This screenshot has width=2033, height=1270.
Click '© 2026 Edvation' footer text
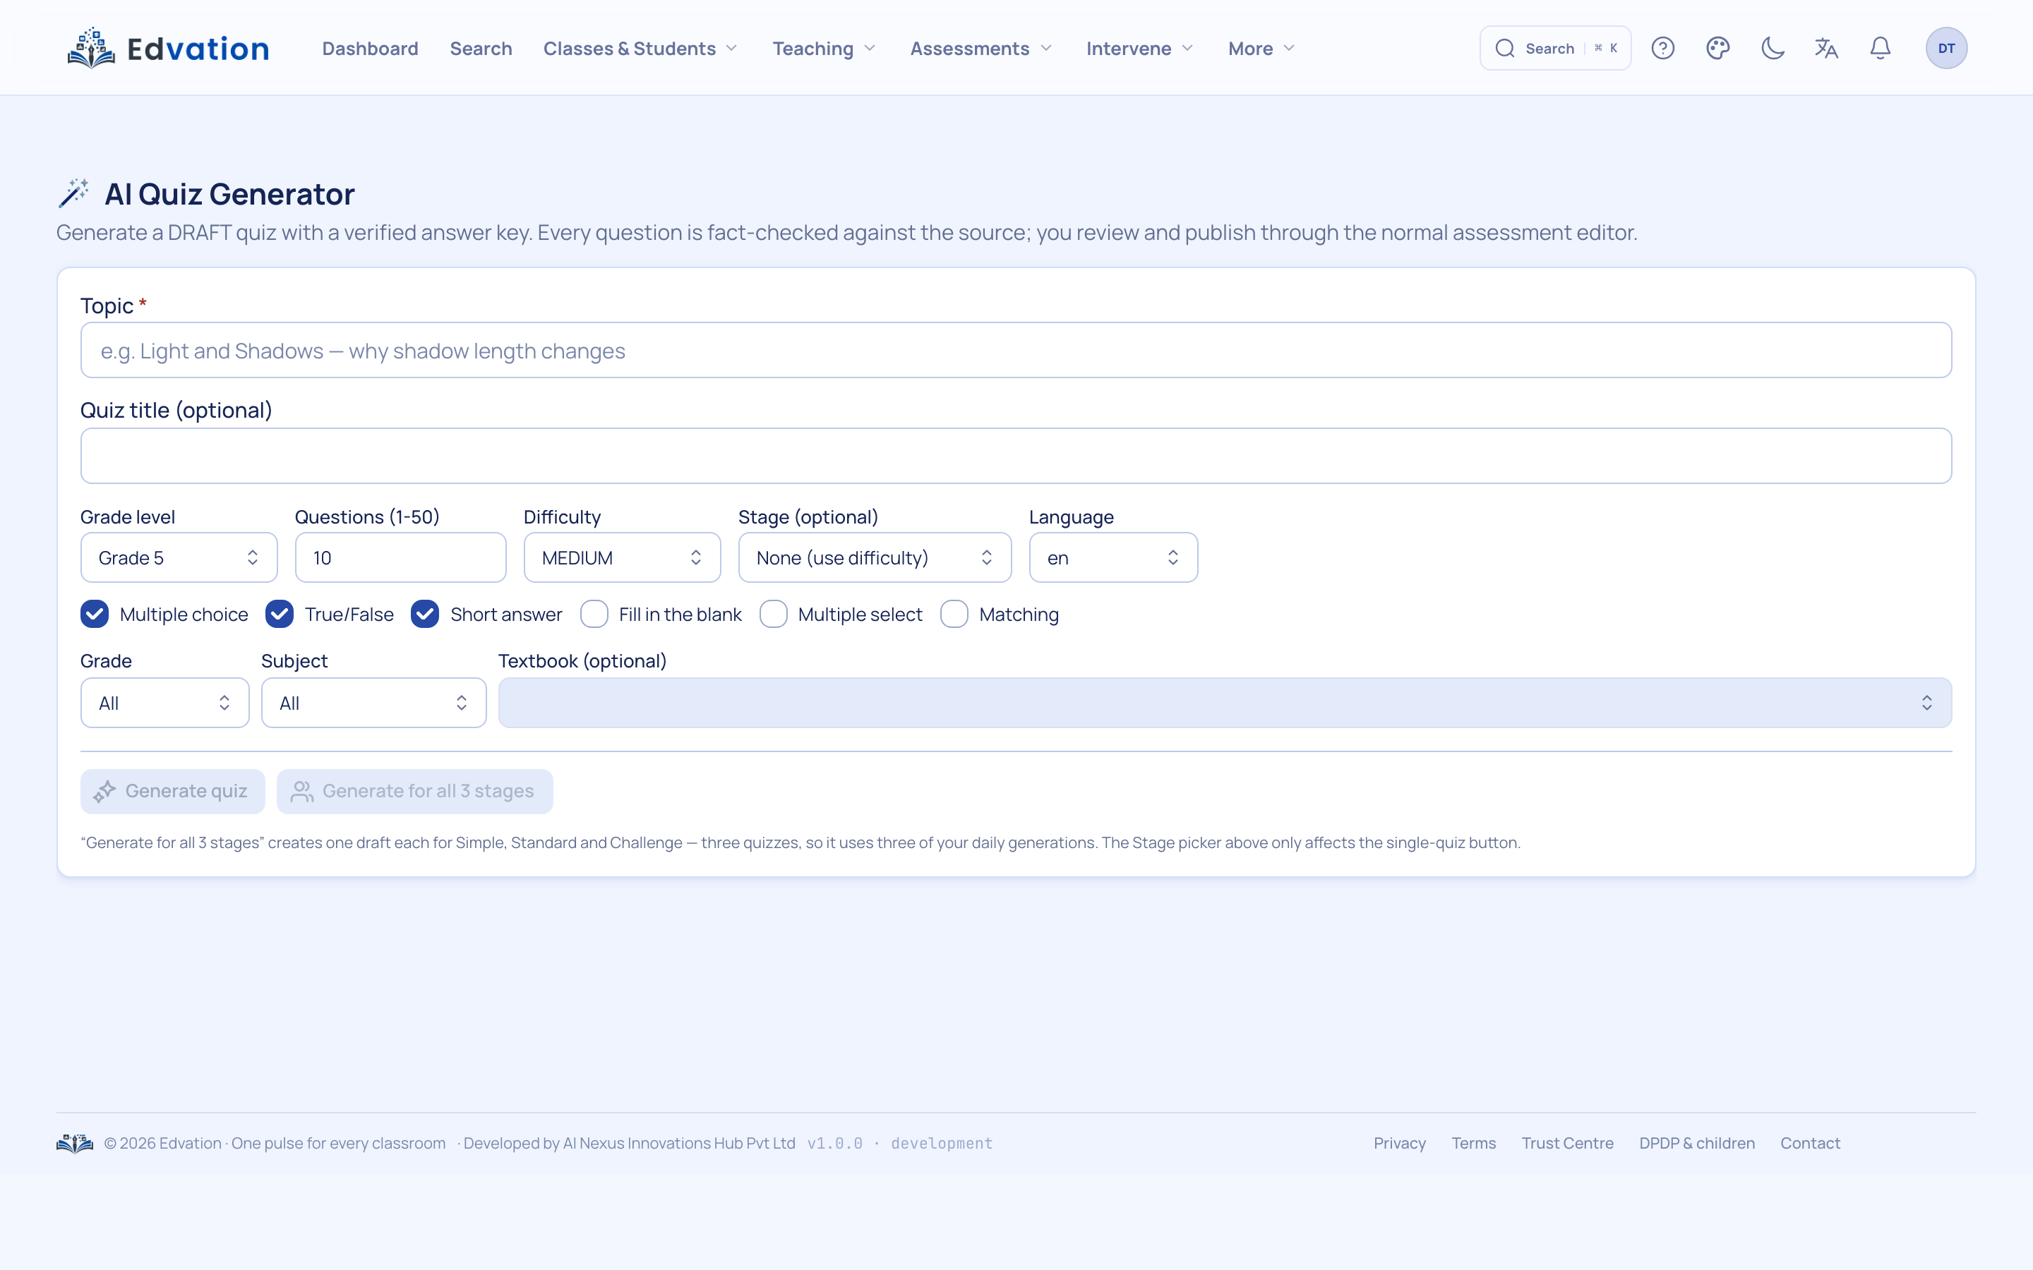click(162, 1143)
